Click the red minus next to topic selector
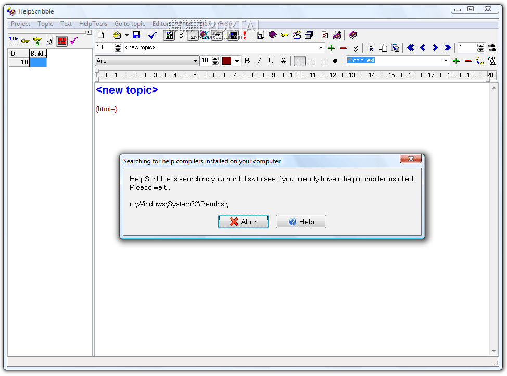This screenshot has width=507, height=376. pos(344,48)
